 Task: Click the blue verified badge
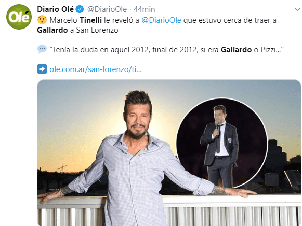(x=80, y=9)
